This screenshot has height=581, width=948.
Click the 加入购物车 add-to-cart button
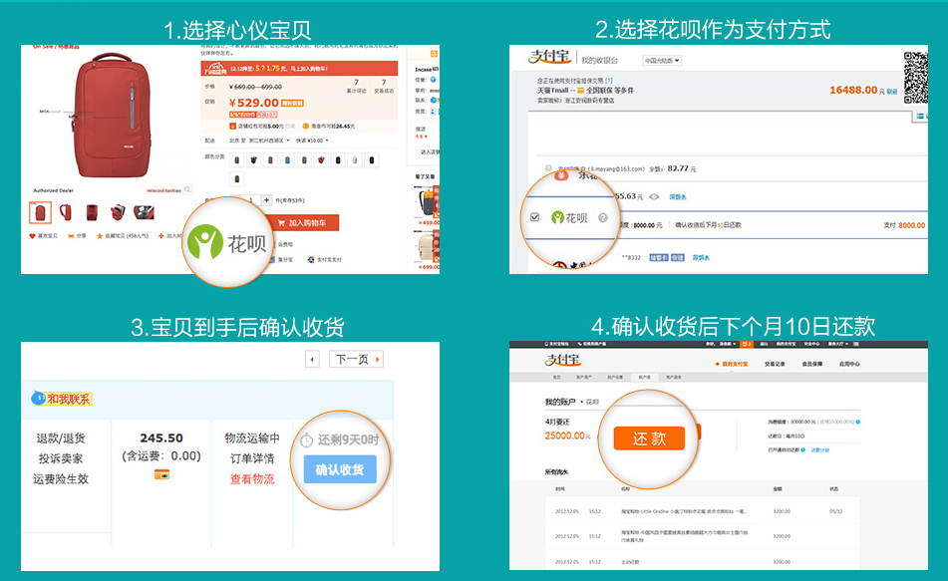(x=304, y=223)
